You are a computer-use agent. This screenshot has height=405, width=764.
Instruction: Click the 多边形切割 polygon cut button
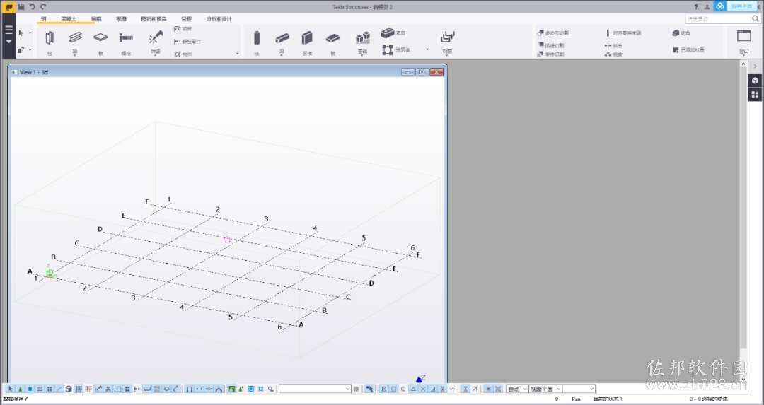point(553,33)
